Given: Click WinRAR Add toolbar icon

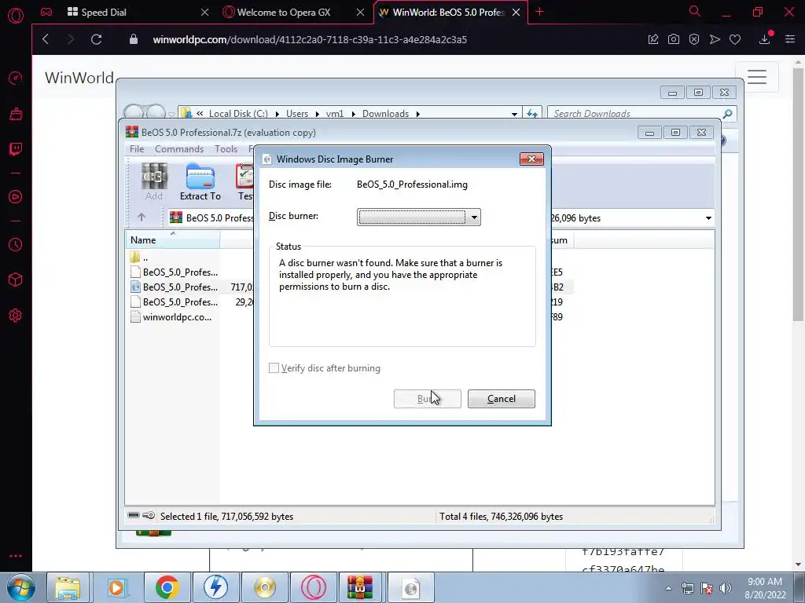Looking at the screenshot, I should 154,181.
